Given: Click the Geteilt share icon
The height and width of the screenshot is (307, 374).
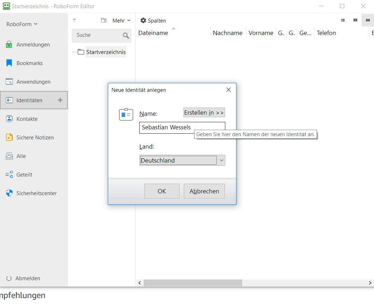Looking at the screenshot, I should pyautogui.click(x=9, y=174).
